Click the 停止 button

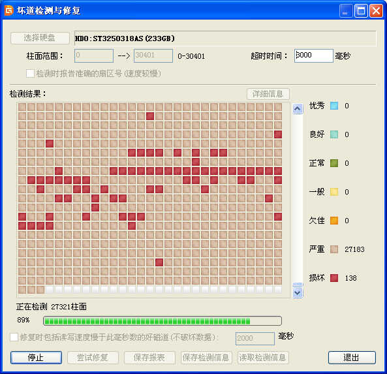click(36, 358)
